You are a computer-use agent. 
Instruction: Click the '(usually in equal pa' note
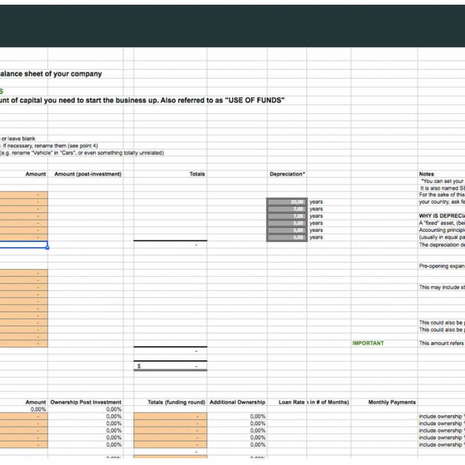[x=442, y=237]
